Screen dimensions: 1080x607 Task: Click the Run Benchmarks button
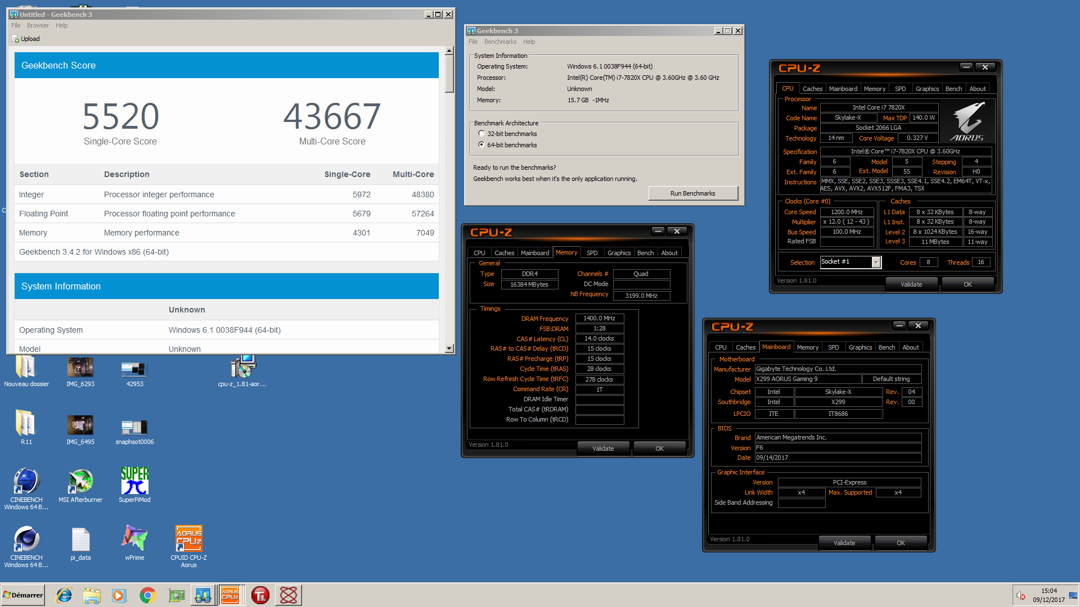[692, 193]
